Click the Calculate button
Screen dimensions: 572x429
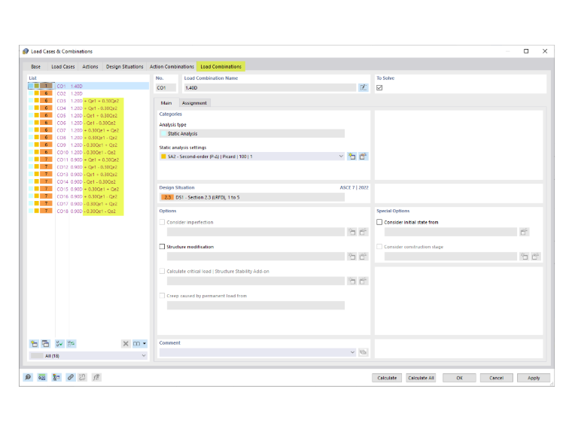(387, 378)
